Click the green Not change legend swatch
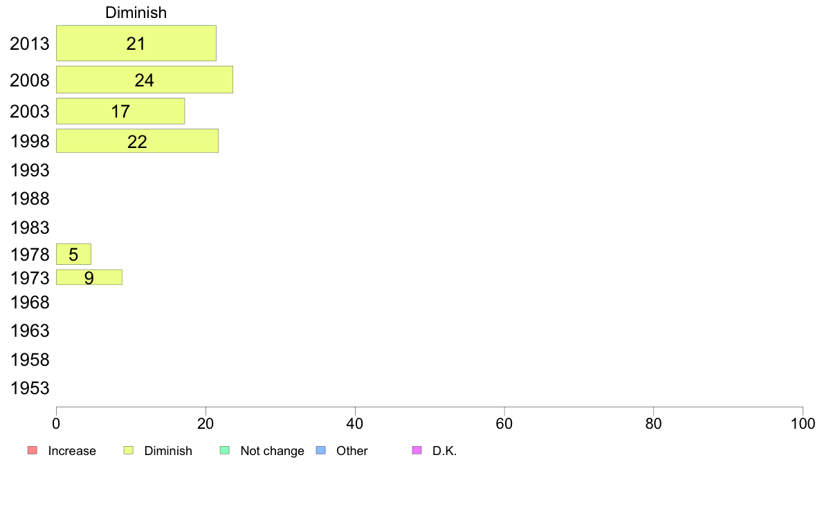This screenshot has width=822, height=509. tap(224, 451)
